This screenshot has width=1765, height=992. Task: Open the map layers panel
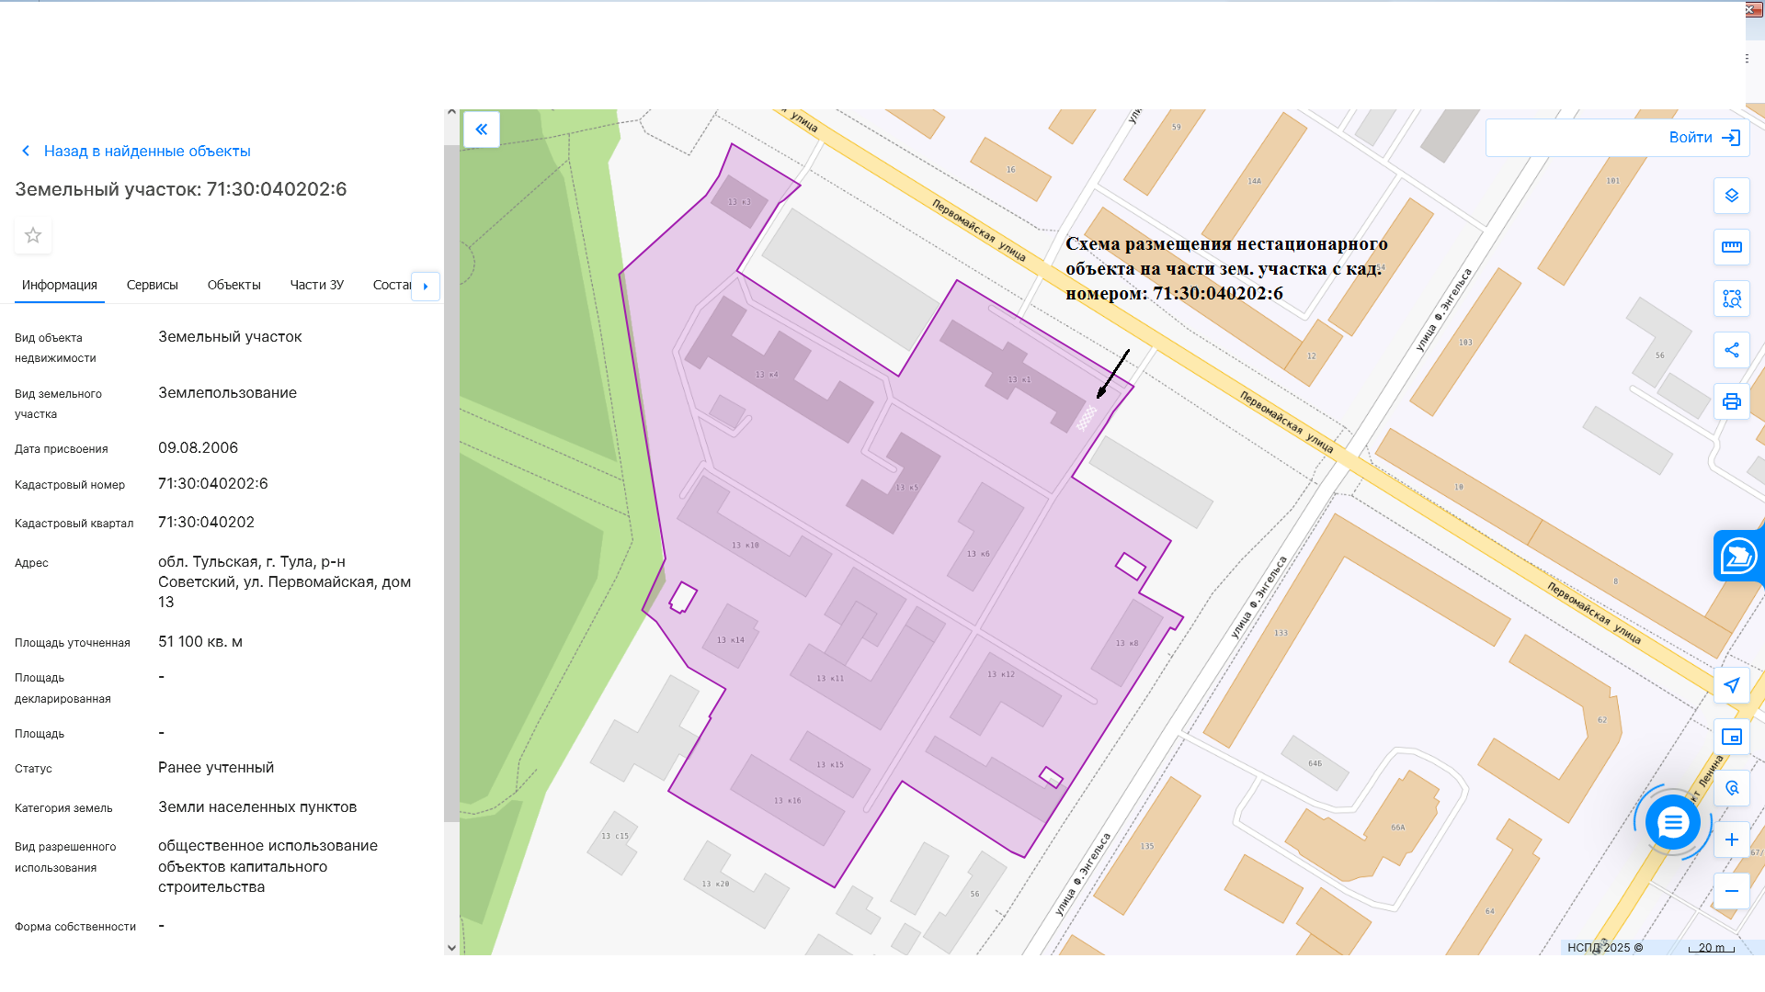pyautogui.click(x=1731, y=196)
